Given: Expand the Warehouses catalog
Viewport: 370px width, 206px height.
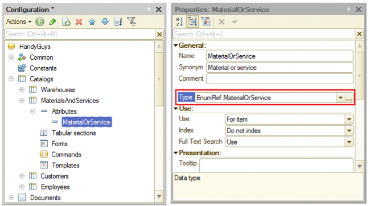Looking at the screenshot, I should click(x=22, y=90).
